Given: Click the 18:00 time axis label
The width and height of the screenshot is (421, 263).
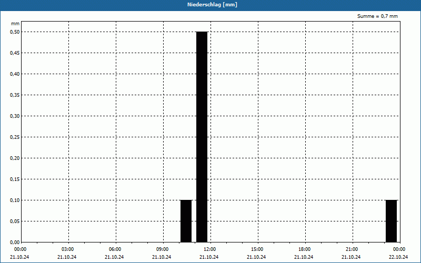Looking at the screenshot, I should [305, 249].
